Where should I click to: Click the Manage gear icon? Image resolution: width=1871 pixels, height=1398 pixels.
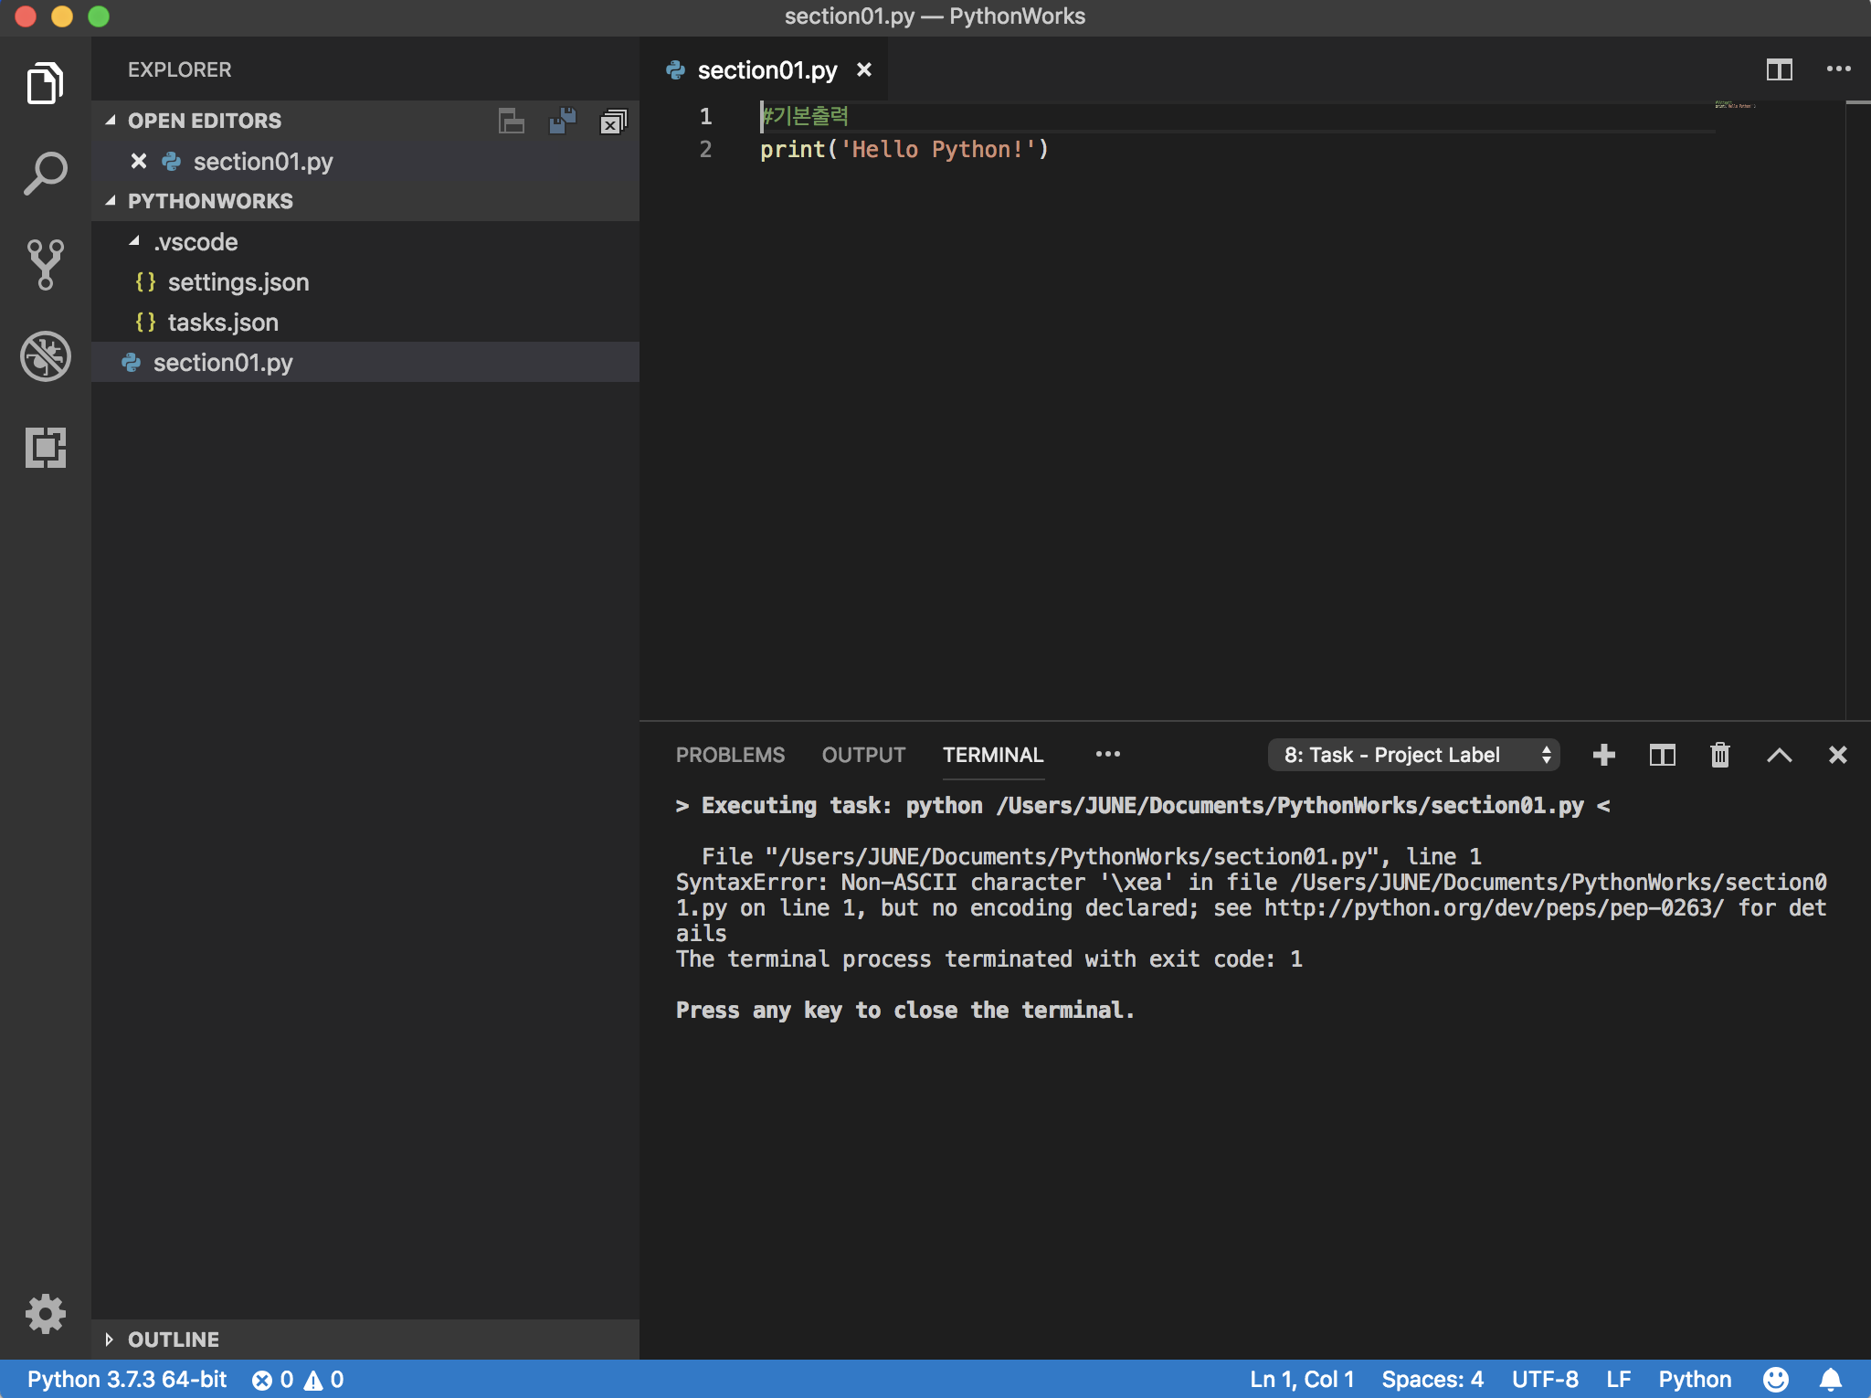[x=45, y=1314]
